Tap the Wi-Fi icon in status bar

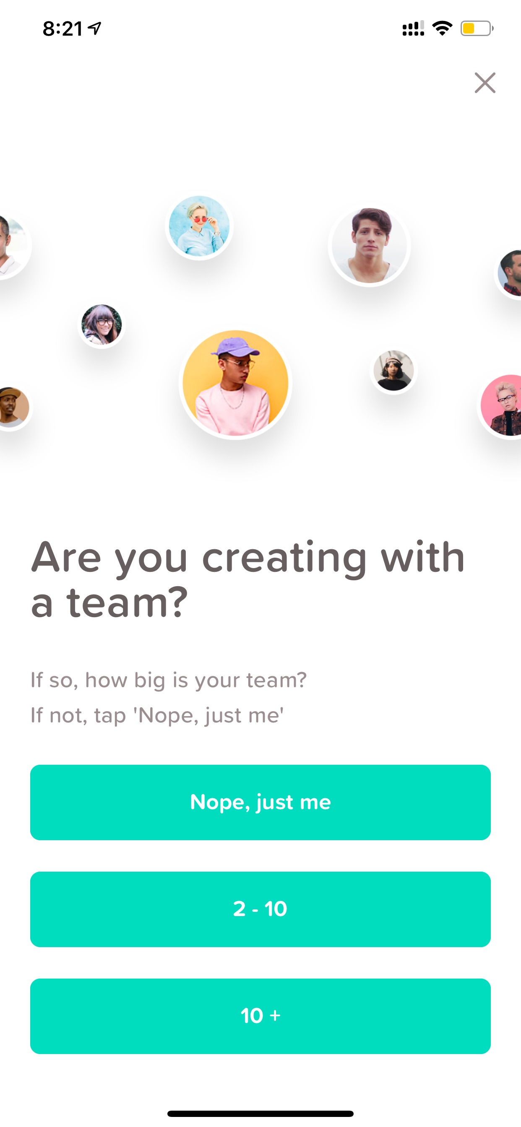coord(442,29)
